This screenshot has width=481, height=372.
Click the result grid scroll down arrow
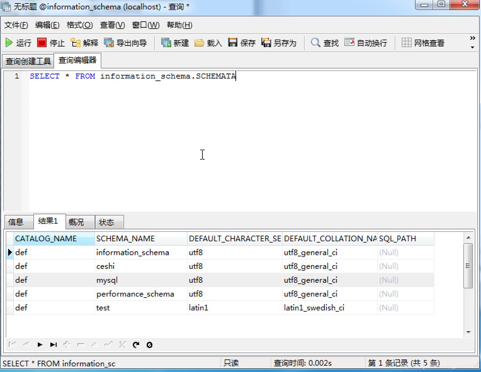point(468,332)
